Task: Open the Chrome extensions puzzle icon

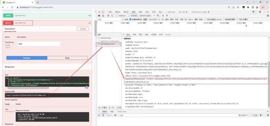Action: click(248, 7)
